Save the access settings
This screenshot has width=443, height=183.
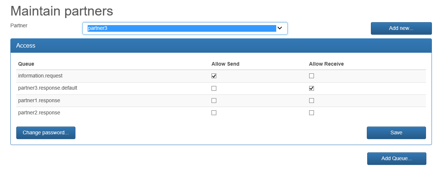(396, 133)
